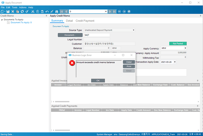Click the Applied Invoices horizontal scrollbar thumb
The image size is (203, 136).
click(x=62, y=102)
